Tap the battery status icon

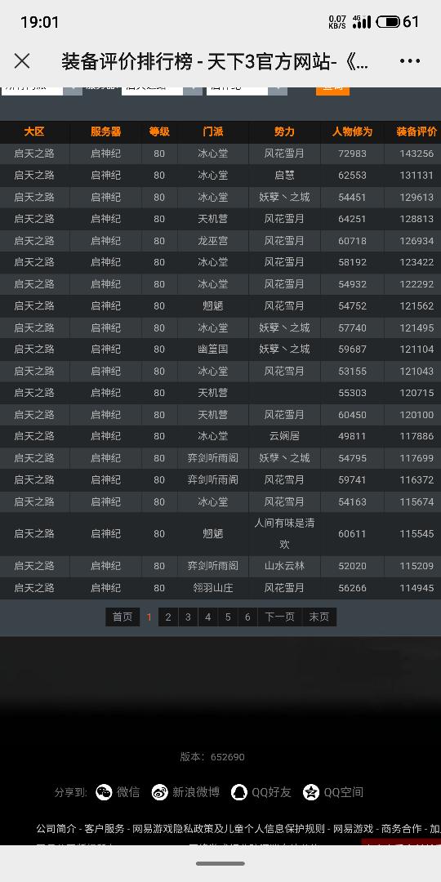(x=388, y=22)
